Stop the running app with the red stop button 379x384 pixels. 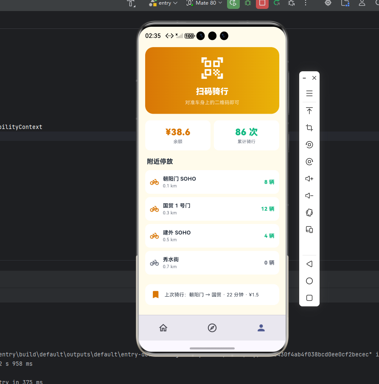pyautogui.click(x=262, y=3)
